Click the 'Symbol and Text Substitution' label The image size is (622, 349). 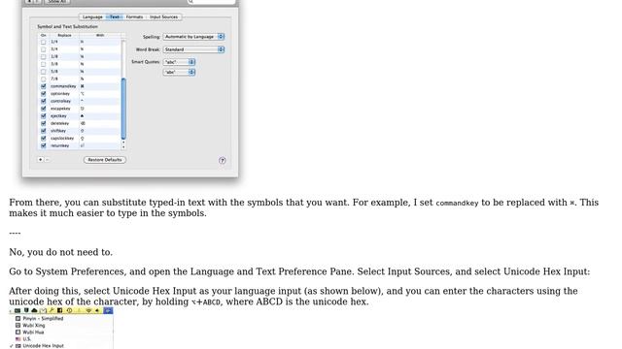click(x=67, y=26)
